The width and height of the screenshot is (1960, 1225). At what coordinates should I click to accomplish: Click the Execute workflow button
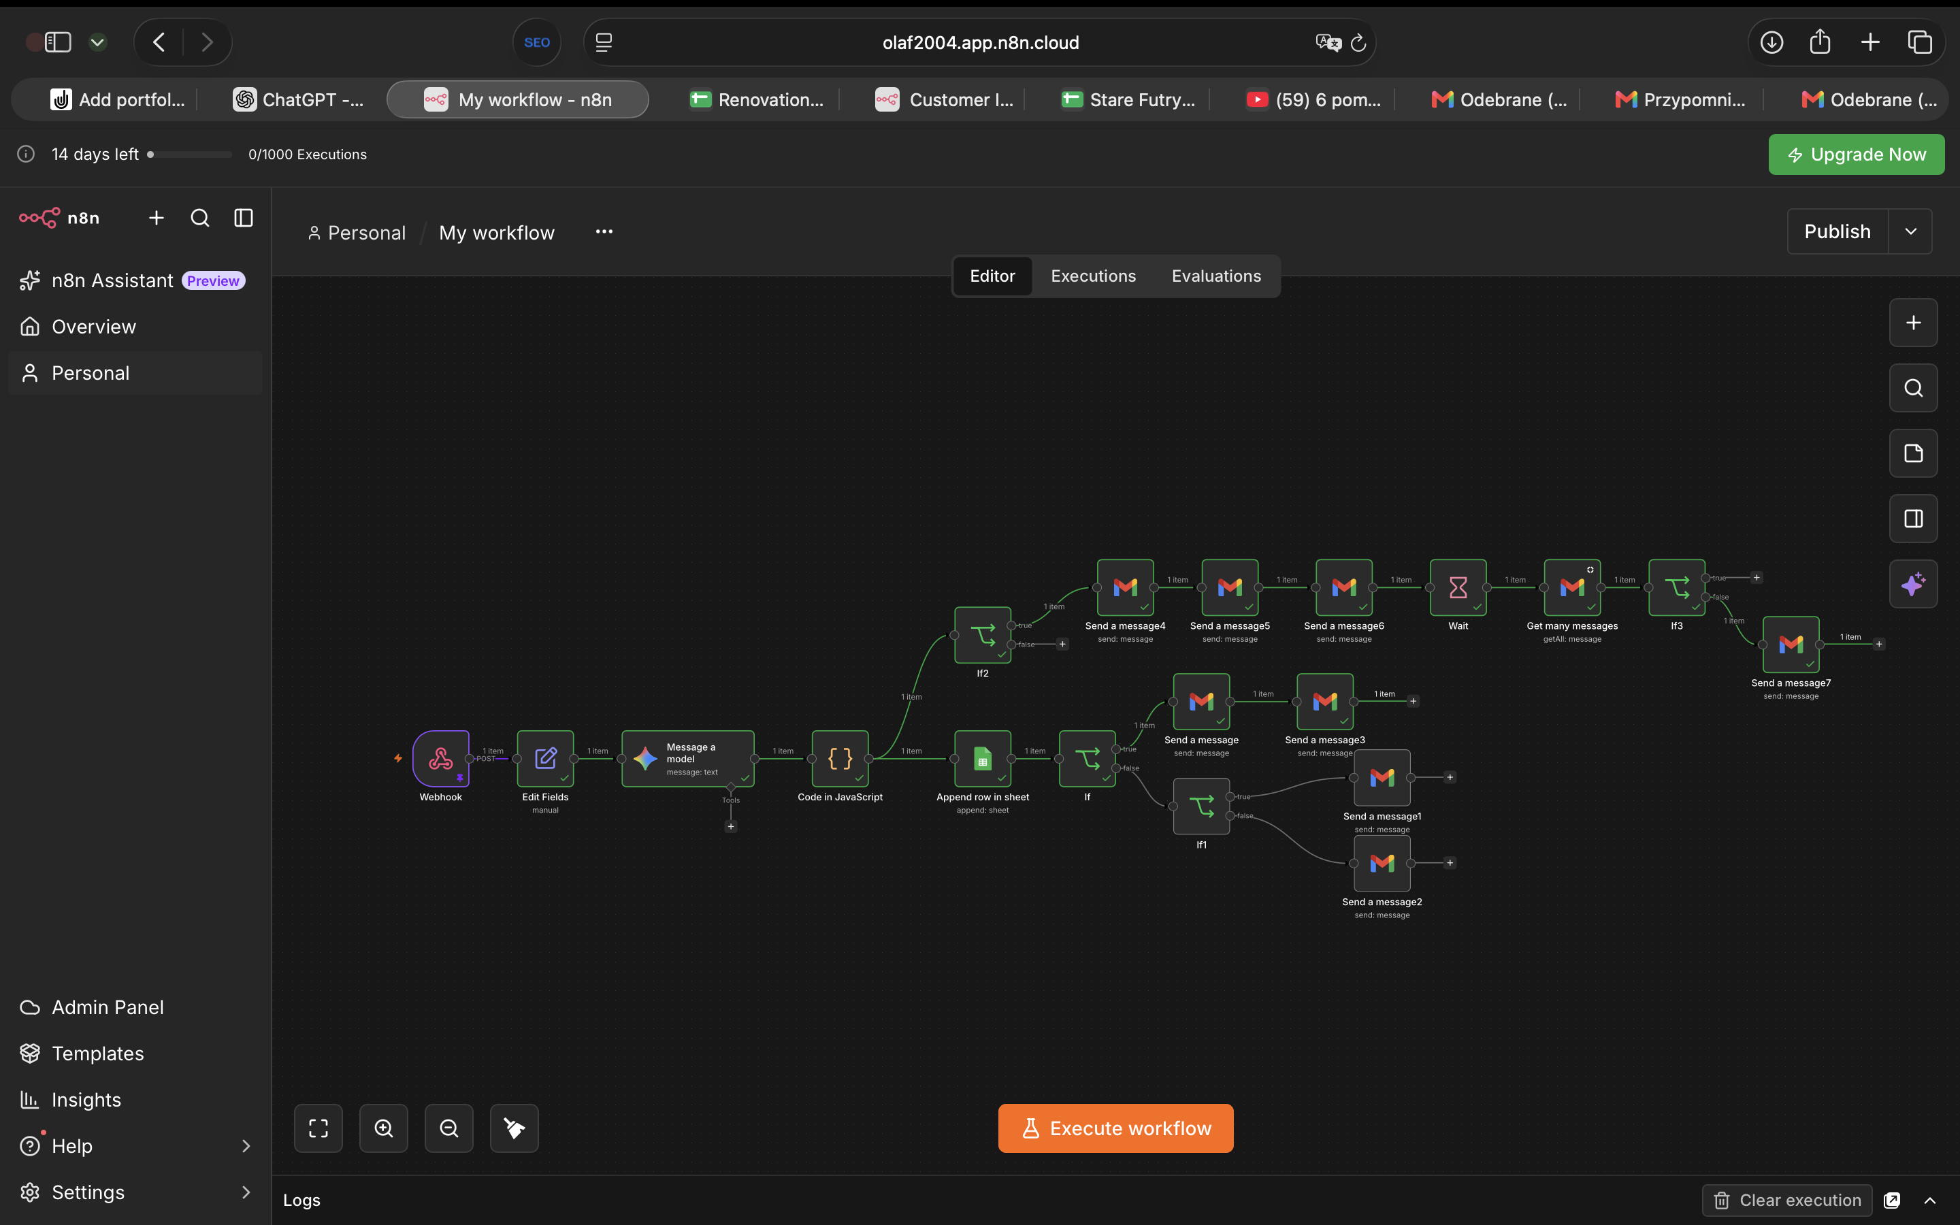click(x=1115, y=1128)
